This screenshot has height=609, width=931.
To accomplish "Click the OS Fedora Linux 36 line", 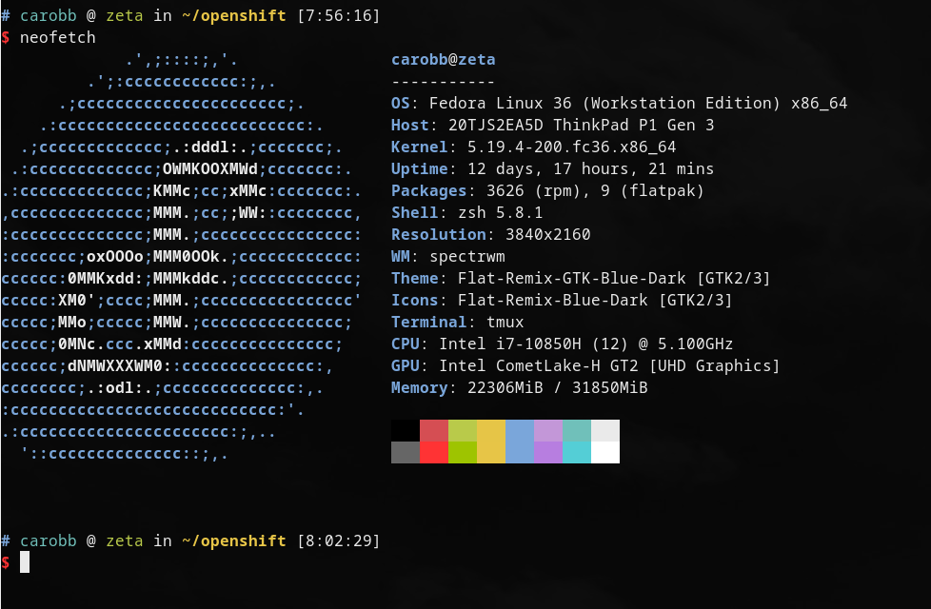I will tap(619, 104).
